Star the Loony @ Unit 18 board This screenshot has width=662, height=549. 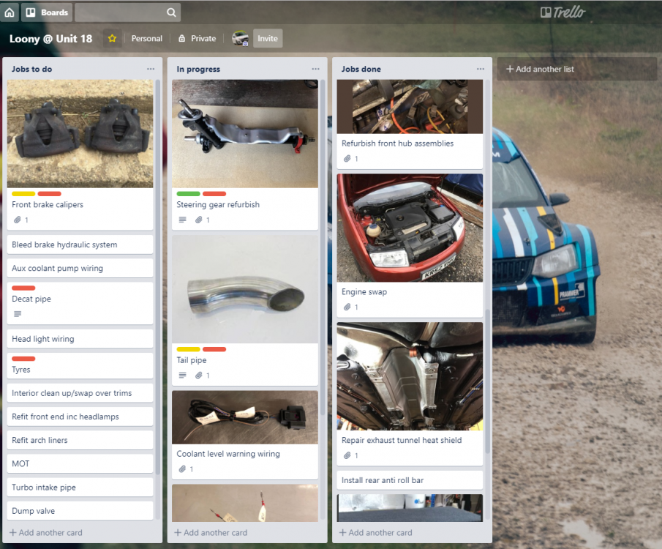coord(112,39)
